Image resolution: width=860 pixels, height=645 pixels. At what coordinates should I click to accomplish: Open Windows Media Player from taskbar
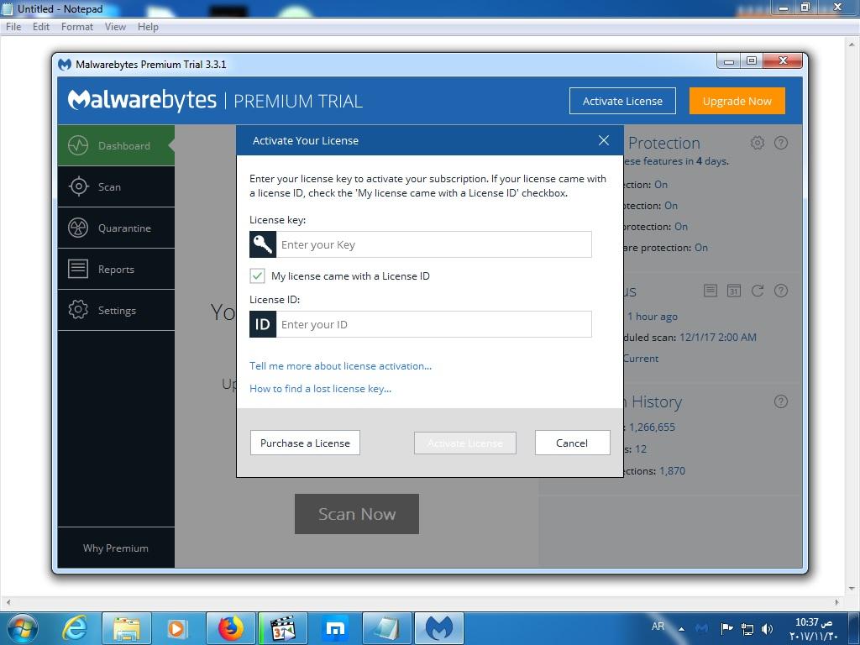click(x=176, y=628)
